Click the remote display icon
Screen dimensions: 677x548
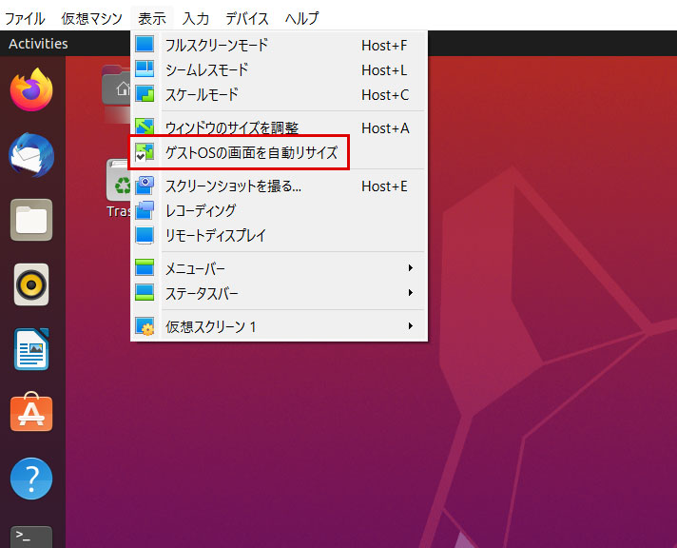click(145, 235)
